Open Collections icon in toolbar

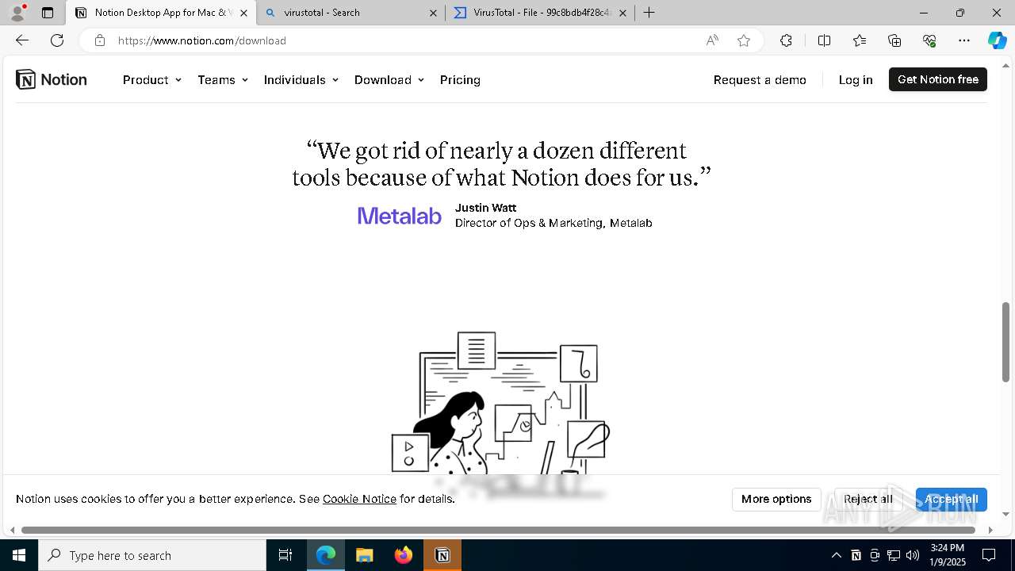point(894,40)
